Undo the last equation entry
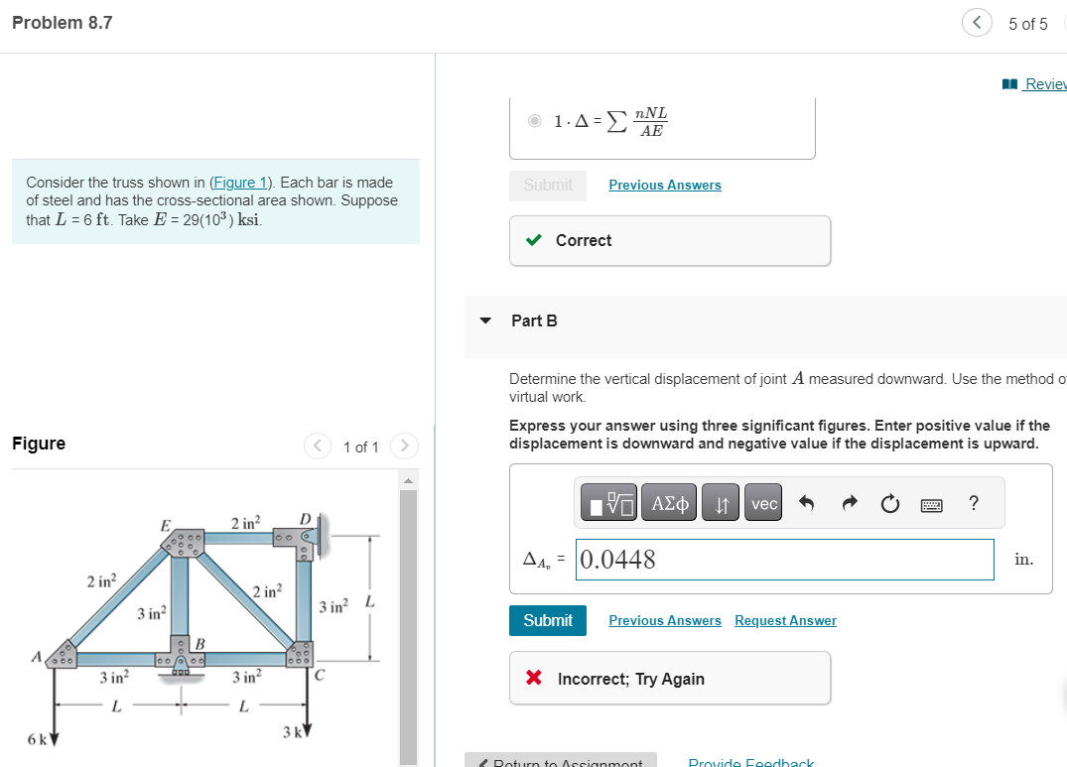Screen dimensions: 1067x767 (805, 502)
